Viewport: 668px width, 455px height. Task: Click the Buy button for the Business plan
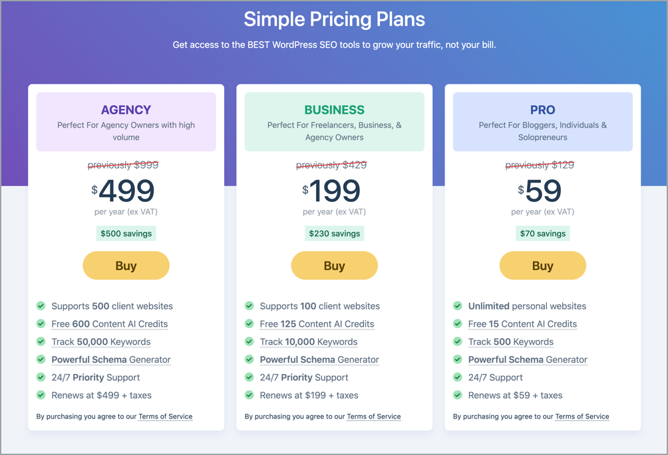335,265
